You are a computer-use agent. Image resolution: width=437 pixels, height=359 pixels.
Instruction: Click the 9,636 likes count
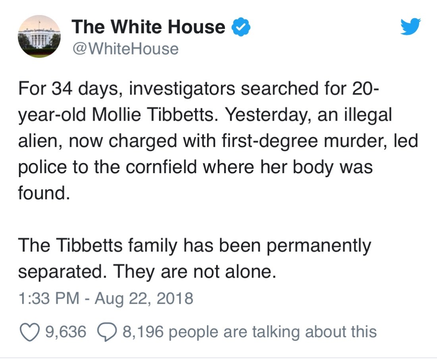point(66,331)
